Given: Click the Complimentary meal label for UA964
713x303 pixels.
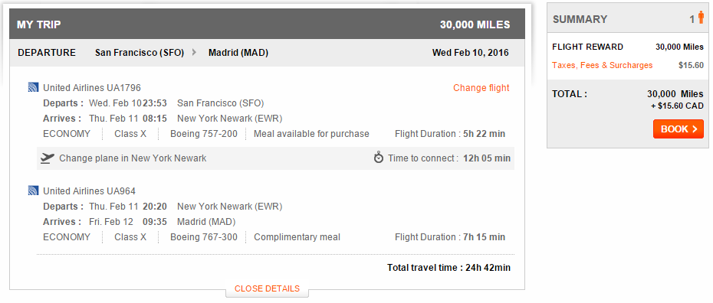Looking at the screenshot, I should pos(297,237).
